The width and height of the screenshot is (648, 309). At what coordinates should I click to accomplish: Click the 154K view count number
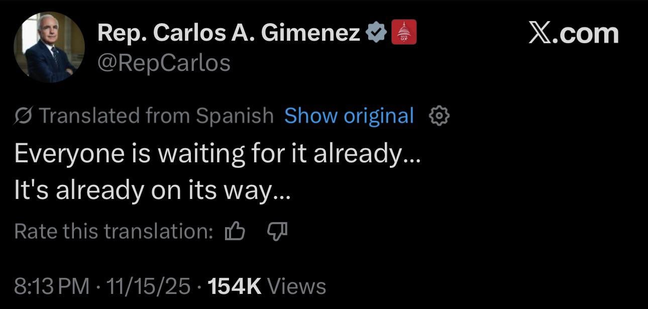click(234, 287)
